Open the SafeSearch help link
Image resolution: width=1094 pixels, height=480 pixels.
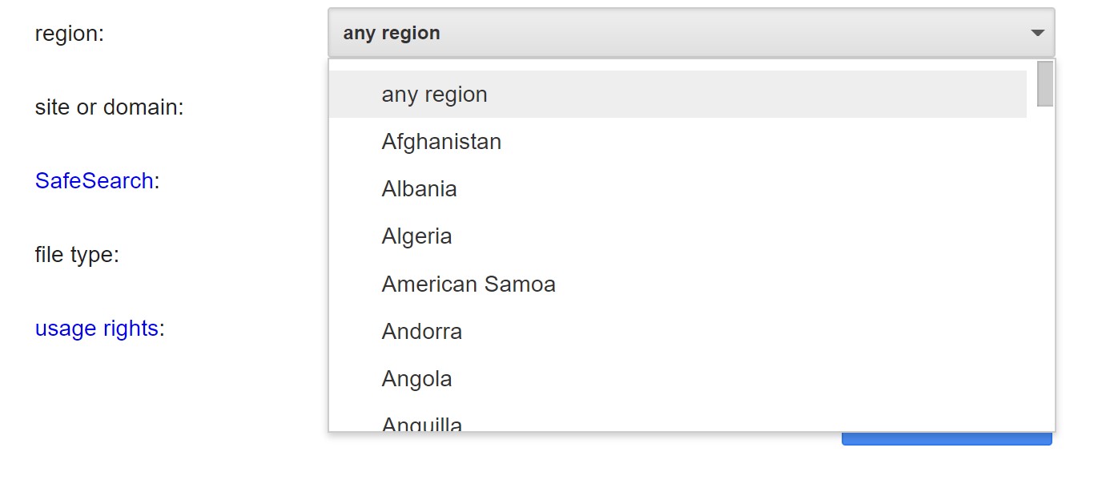(x=94, y=181)
